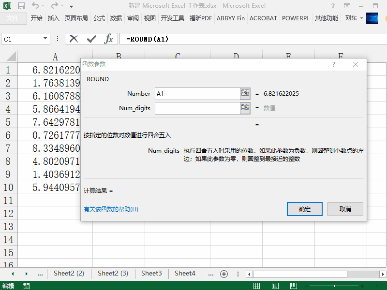Click the zoom slider in status bar
387x290 pixels.
(334, 286)
